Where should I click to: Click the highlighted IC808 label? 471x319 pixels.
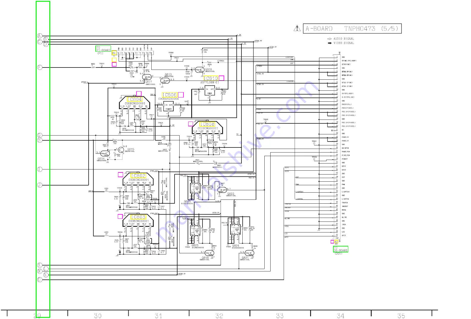tap(207, 124)
